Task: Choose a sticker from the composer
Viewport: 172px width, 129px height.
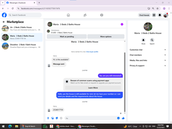Action: (57, 118)
